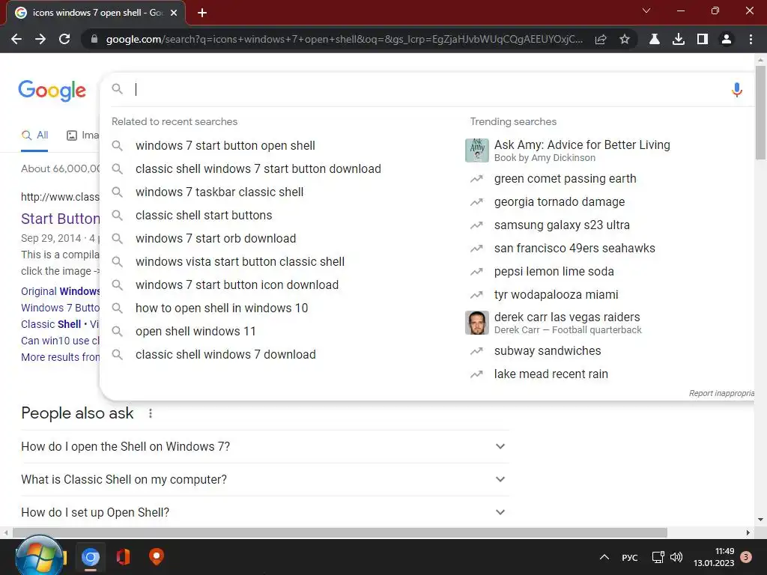This screenshot has width=767, height=575.
Task: Click the share page icon in address bar
Action: [601, 39]
